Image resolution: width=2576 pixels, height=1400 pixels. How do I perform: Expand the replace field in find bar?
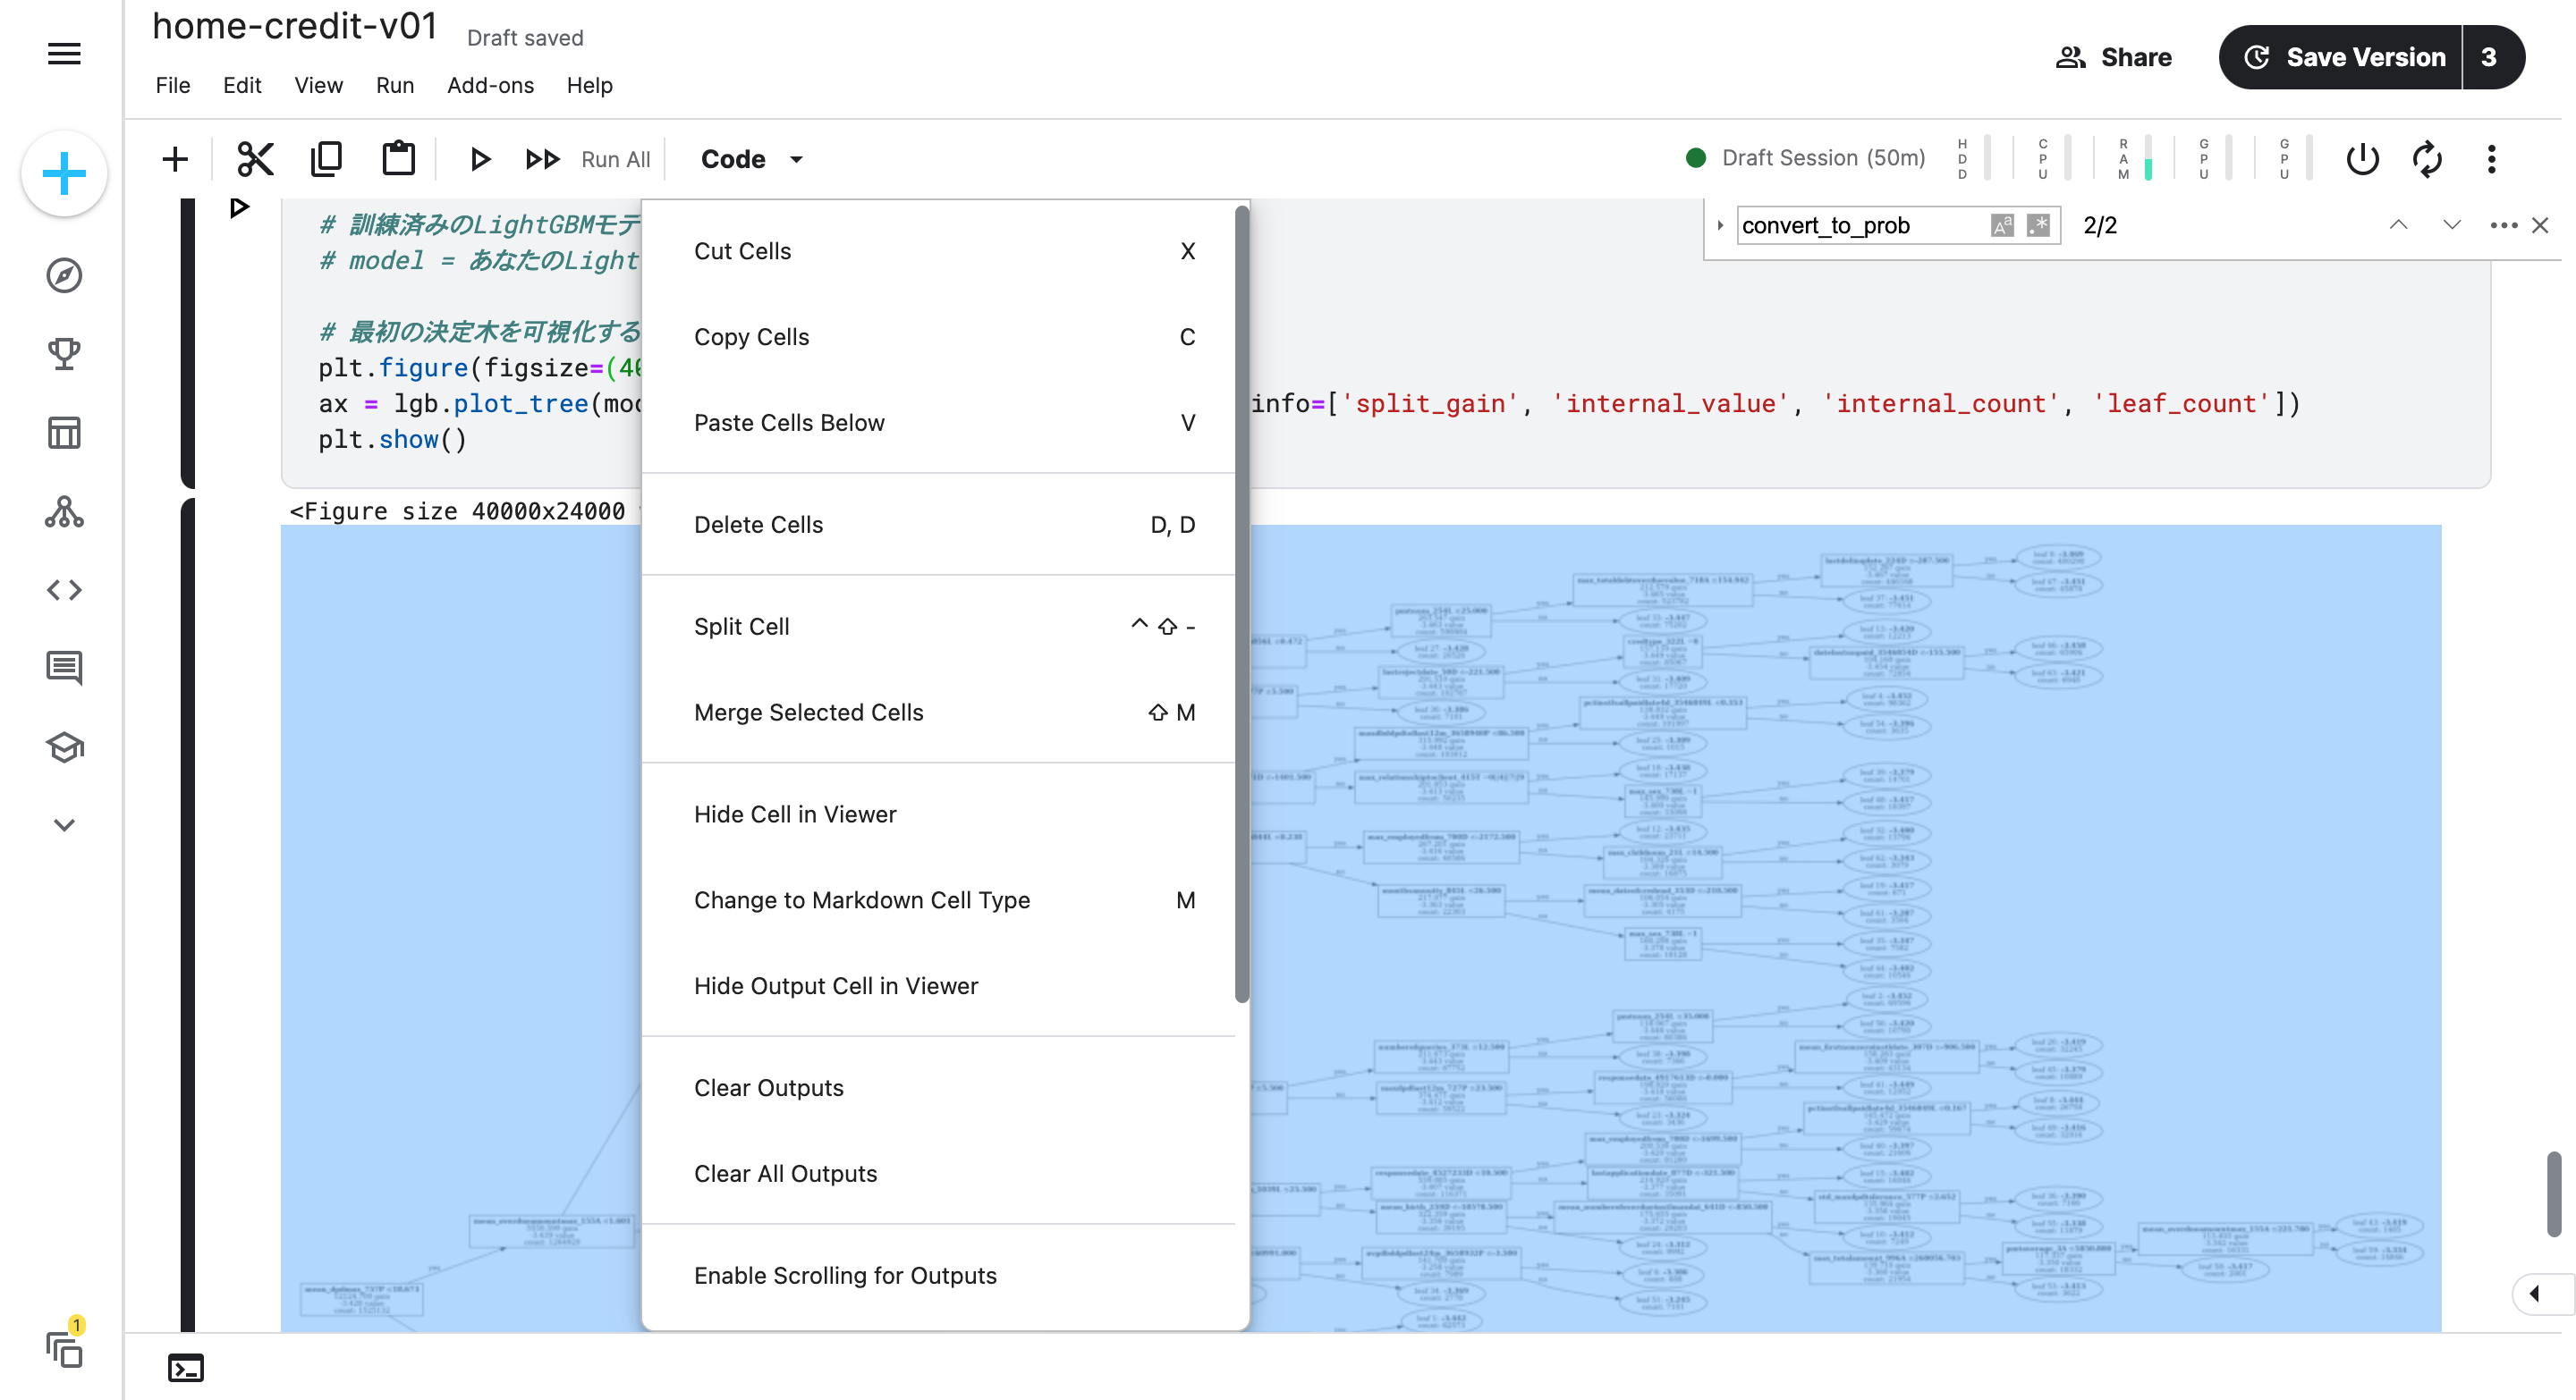pyautogui.click(x=1720, y=226)
